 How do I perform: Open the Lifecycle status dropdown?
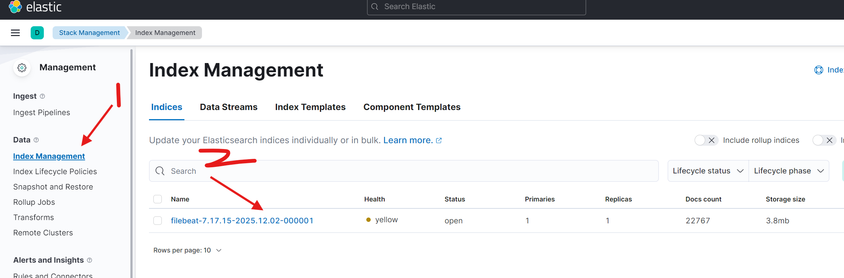point(708,171)
